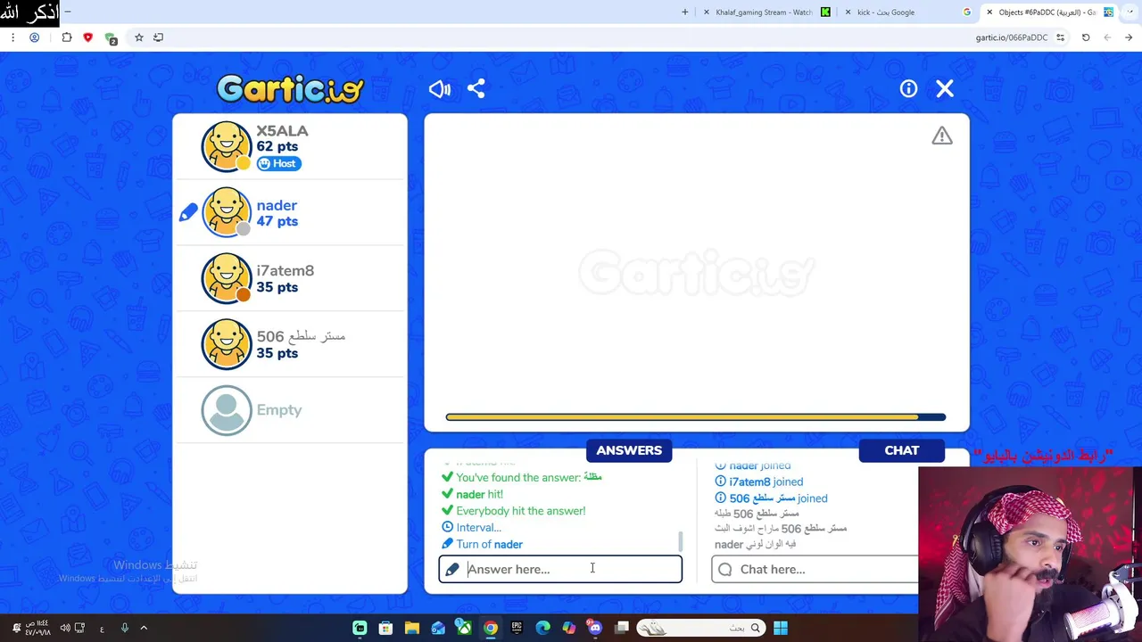This screenshot has width=1142, height=642.
Task: Select the ANSWERS panel header
Action: pyautogui.click(x=629, y=450)
